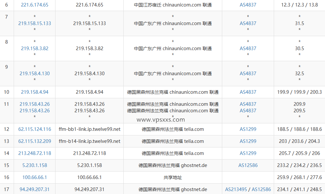Open IP link 221.6.174.65
The width and height of the screenshot is (325, 194).
pyautogui.click(x=35, y=5)
